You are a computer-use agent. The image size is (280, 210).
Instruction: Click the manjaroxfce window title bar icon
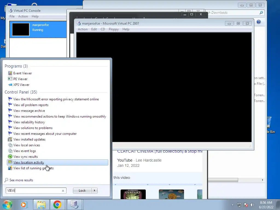(78, 24)
